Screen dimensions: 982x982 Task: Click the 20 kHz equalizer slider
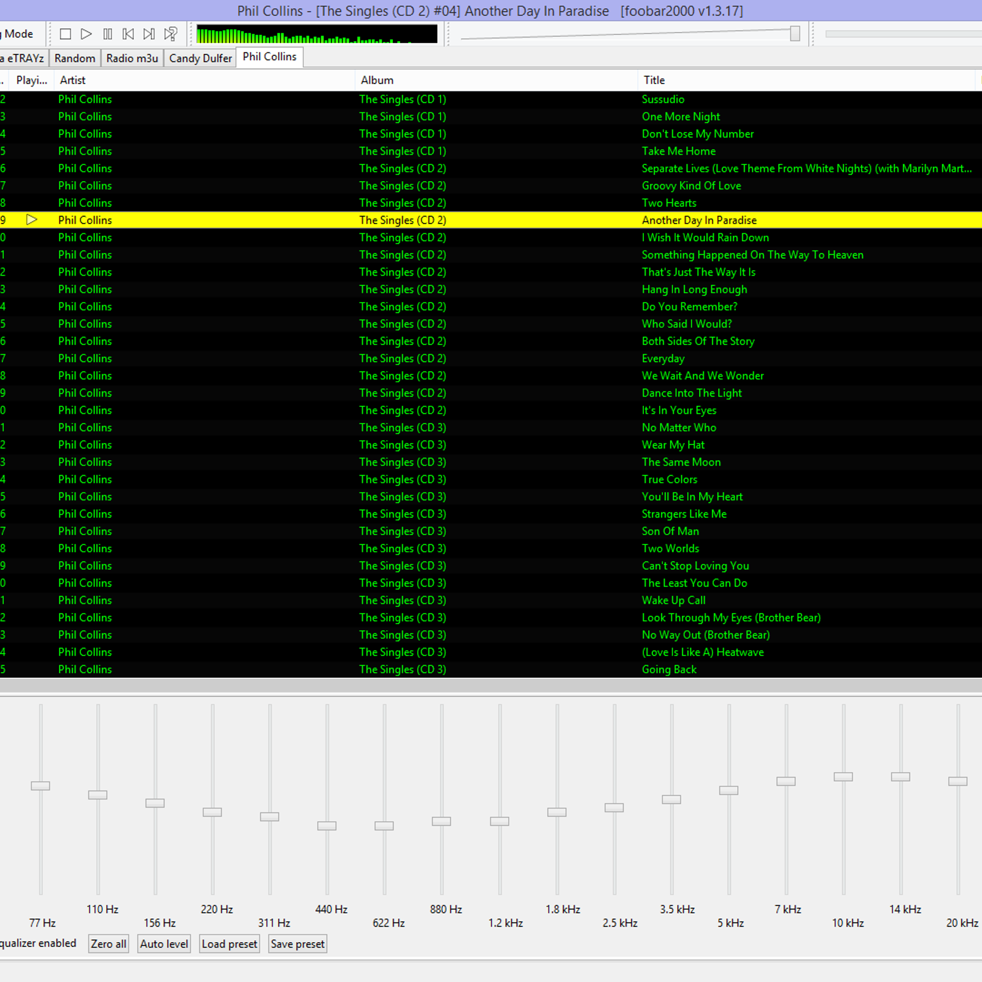[x=958, y=781]
